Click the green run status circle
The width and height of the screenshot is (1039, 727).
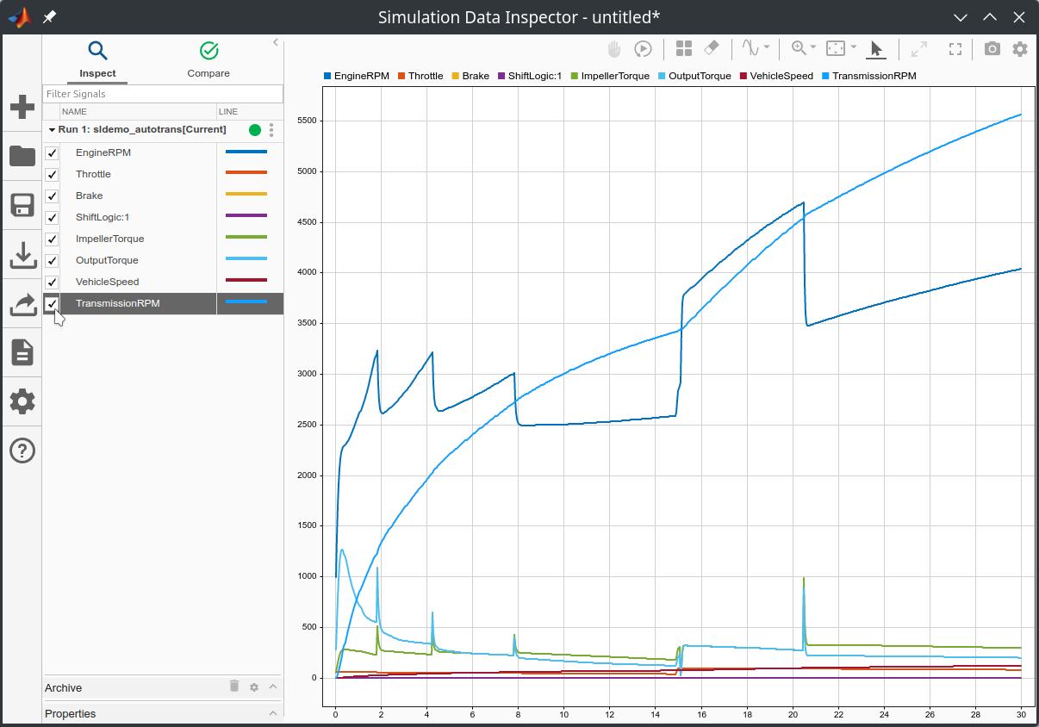click(255, 130)
